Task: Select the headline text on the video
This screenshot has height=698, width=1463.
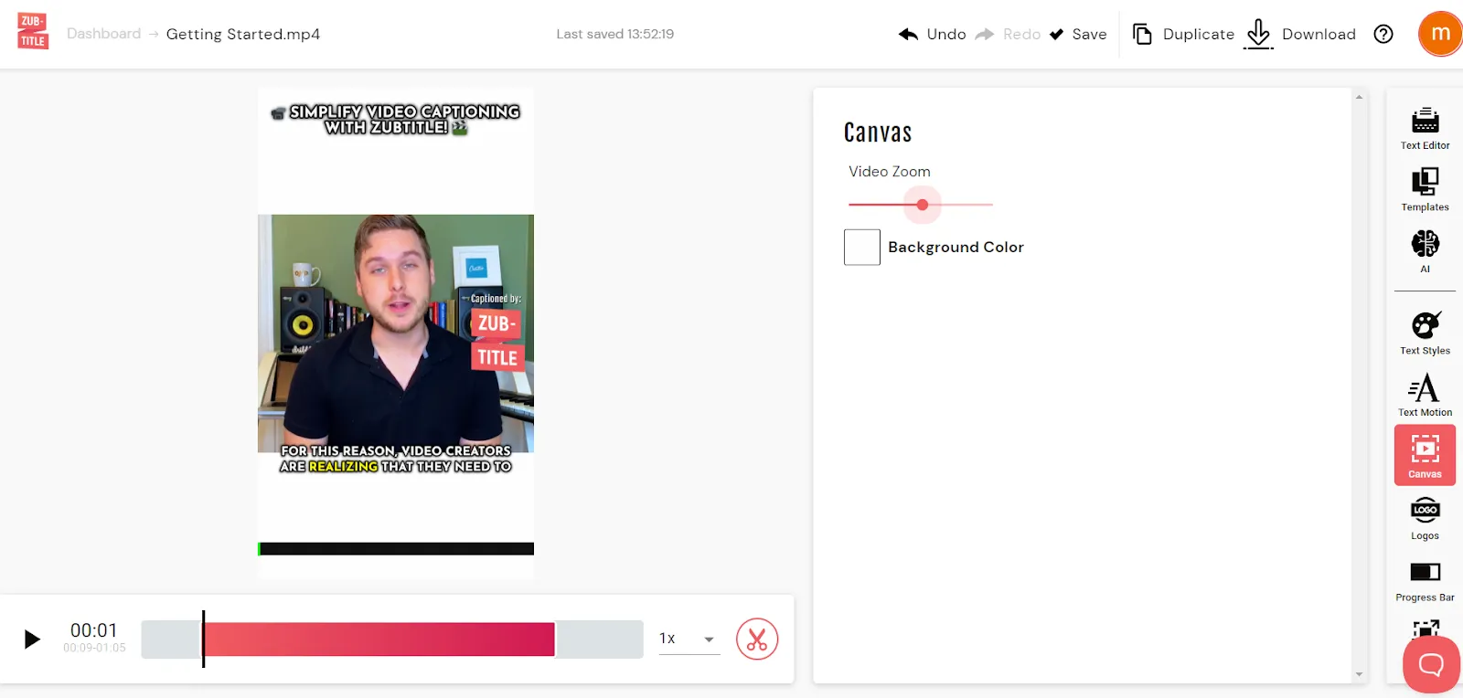Action: [x=396, y=119]
